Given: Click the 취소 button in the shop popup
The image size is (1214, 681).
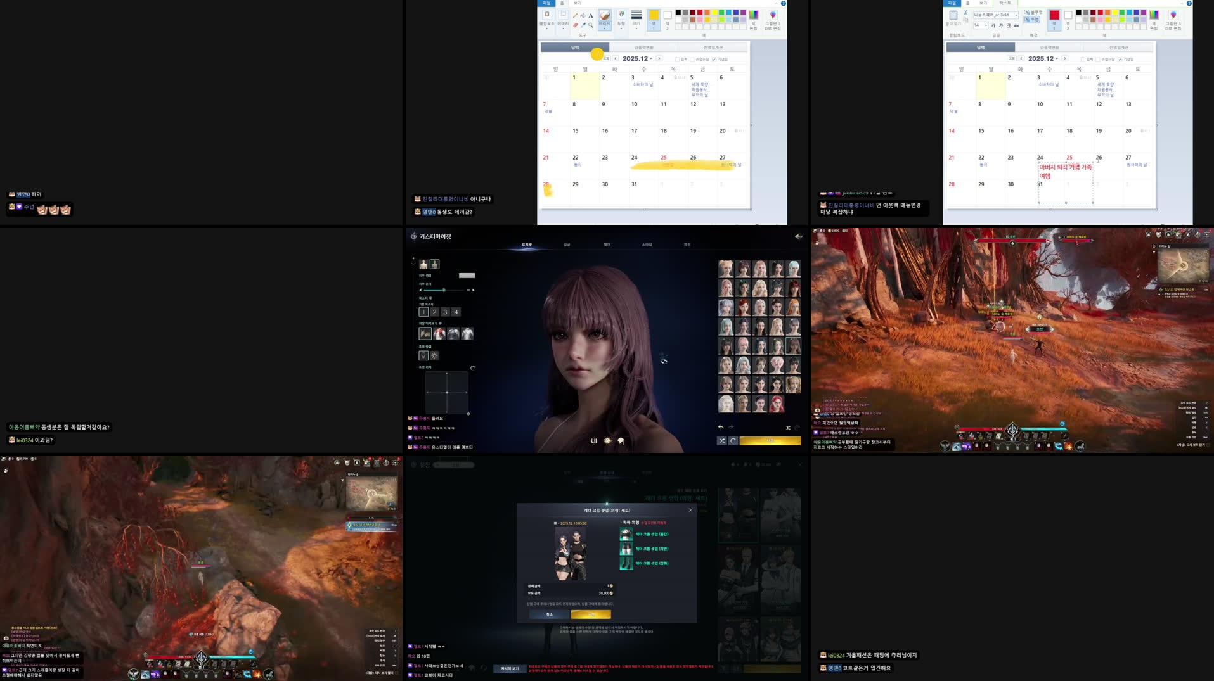Looking at the screenshot, I should point(550,614).
